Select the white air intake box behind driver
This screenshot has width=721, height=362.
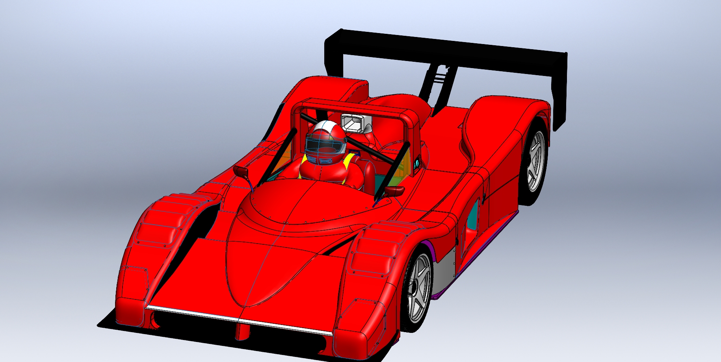pos(355,123)
